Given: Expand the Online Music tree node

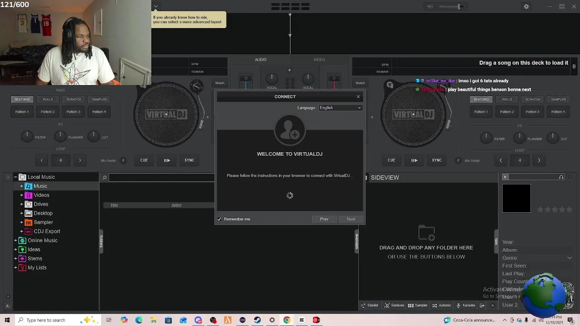Looking at the screenshot, I should click(x=15, y=240).
